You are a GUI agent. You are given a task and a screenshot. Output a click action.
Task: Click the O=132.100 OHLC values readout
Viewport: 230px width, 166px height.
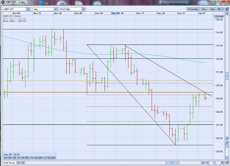29,158
